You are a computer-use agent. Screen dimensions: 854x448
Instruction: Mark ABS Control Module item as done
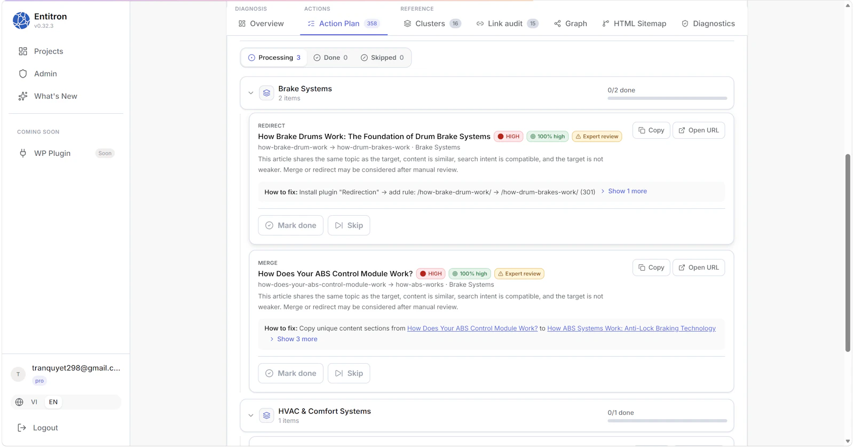coord(291,373)
